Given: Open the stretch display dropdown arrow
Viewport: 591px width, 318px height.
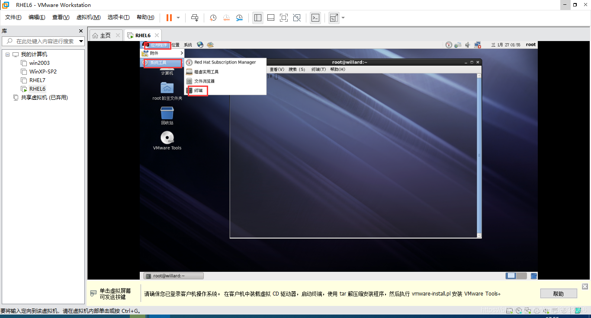Looking at the screenshot, I should pos(343,18).
